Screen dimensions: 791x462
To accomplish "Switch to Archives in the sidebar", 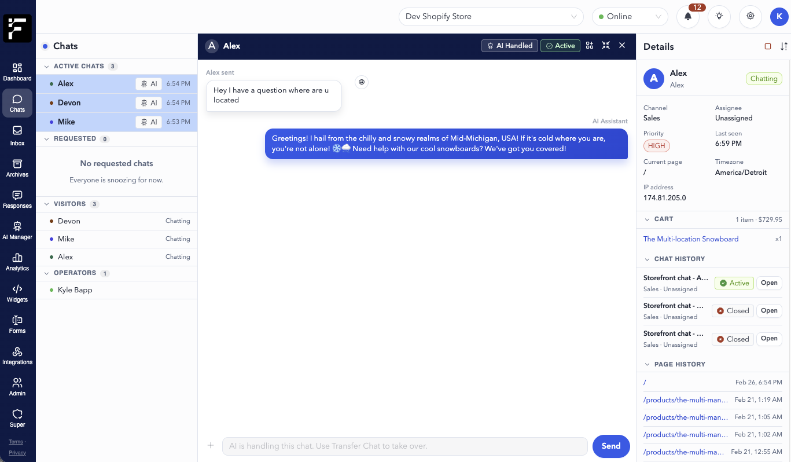I will [17, 167].
